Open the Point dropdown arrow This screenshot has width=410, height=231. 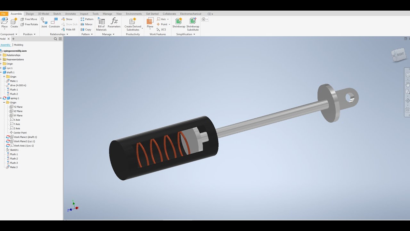point(169,24)
